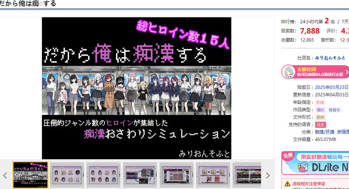Click the previous thumbnail arrow in the gallery
Viewport: 349px width, 189px height.
pyautogui.click(x=5, y=175)
